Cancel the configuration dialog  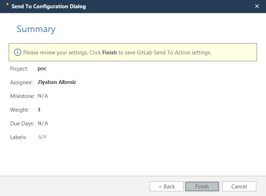(x=239, y=186)
